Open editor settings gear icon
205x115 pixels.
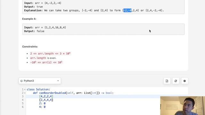click(x=184, y=81)
